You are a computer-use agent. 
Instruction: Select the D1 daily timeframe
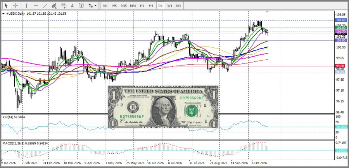(161, 6)
